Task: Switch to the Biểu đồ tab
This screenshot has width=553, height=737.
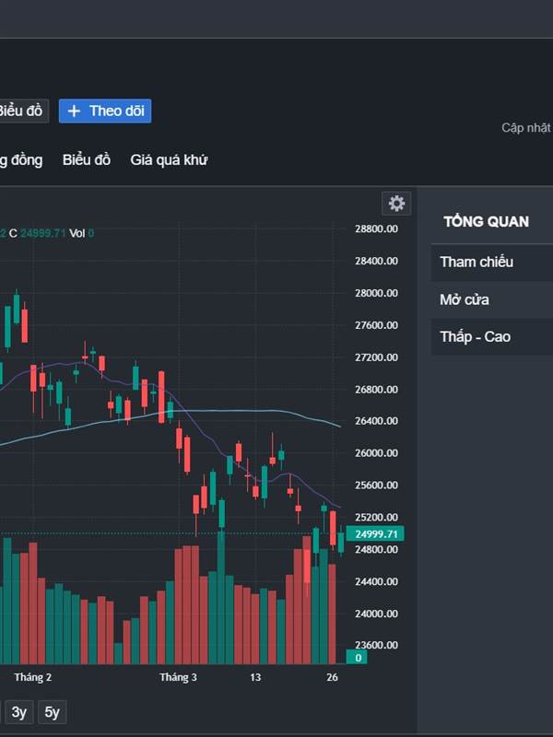Action: (87, 159)
